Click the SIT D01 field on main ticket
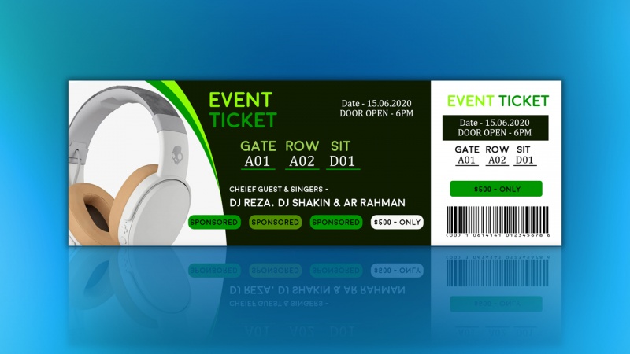Screen dimensions: 630x354 (x=343, y=154)
